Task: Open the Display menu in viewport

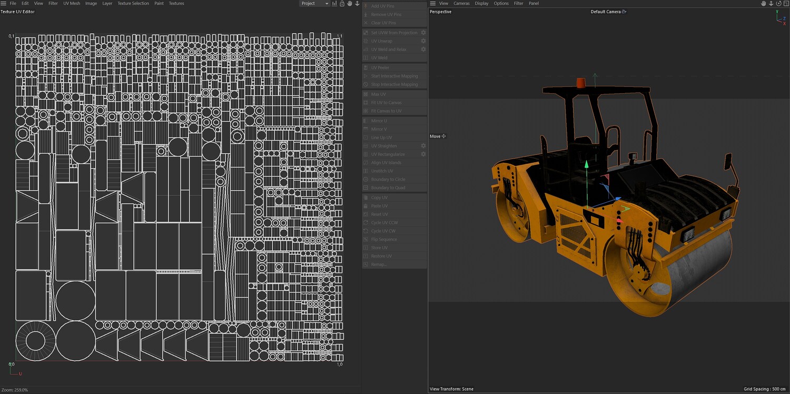Action: pos(481,3)
